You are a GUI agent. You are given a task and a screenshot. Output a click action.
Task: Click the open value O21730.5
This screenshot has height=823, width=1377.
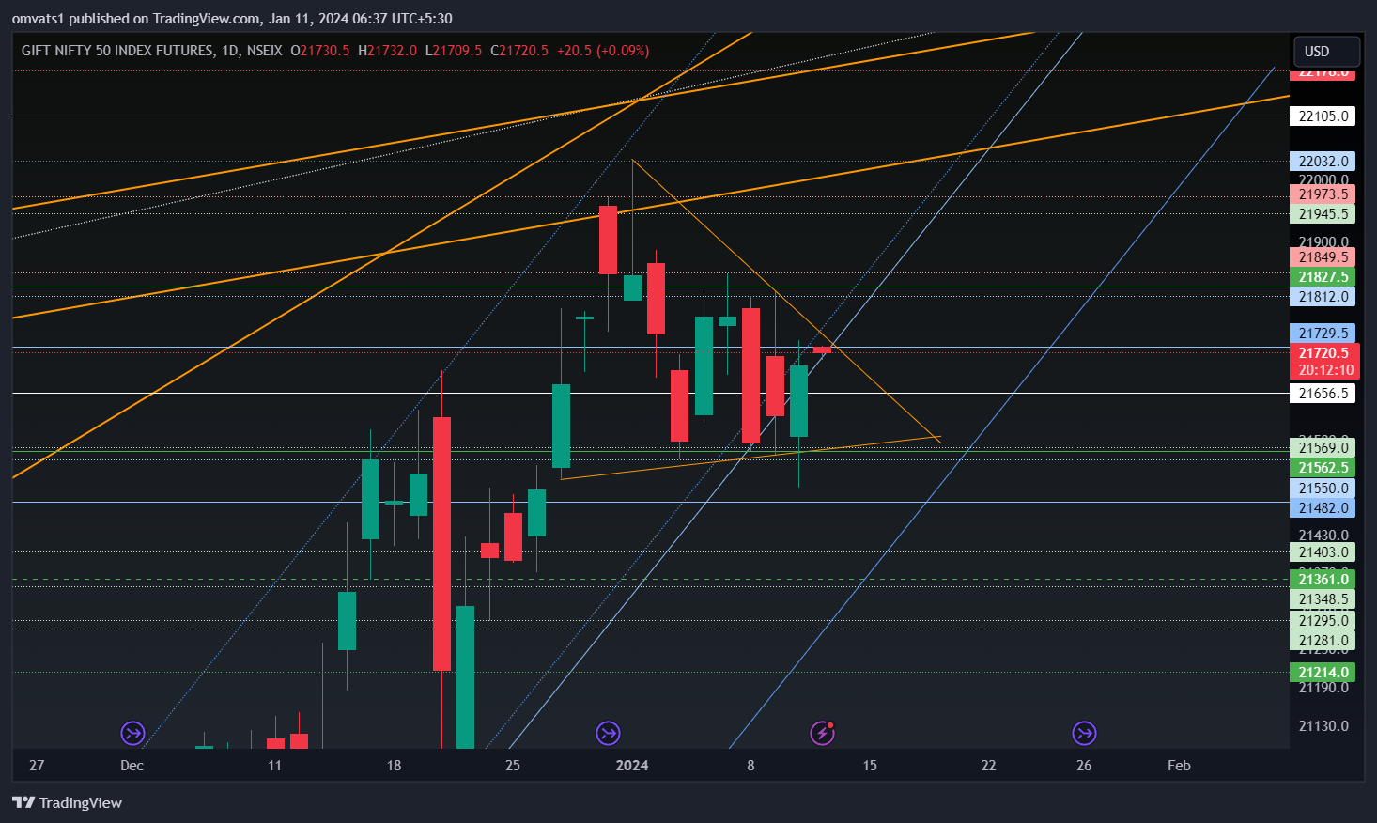(x=320, y=51)
